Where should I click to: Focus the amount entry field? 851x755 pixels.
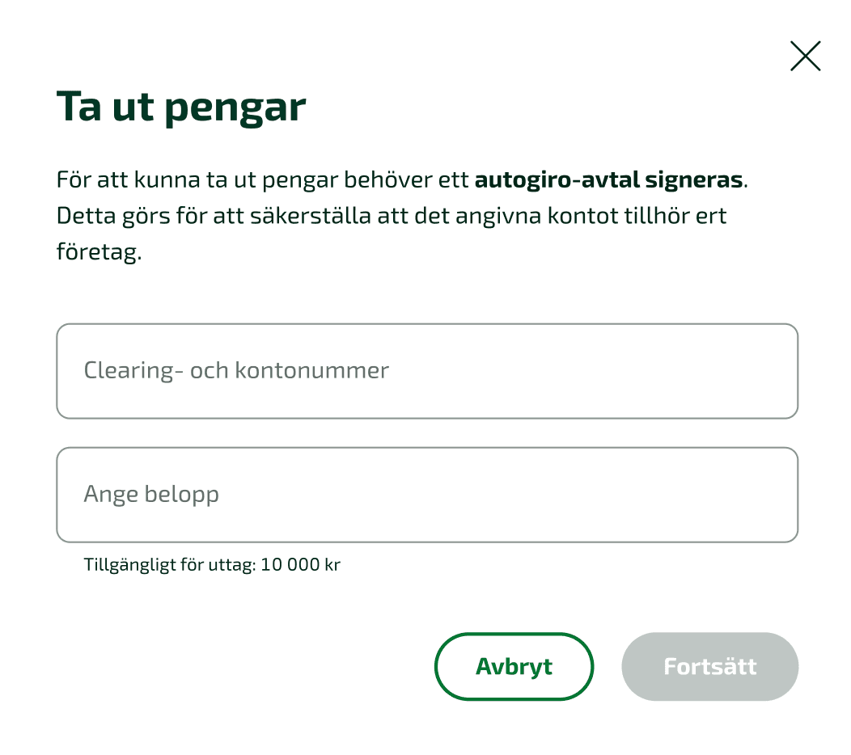pyautogui.click(x=426, y=493)
